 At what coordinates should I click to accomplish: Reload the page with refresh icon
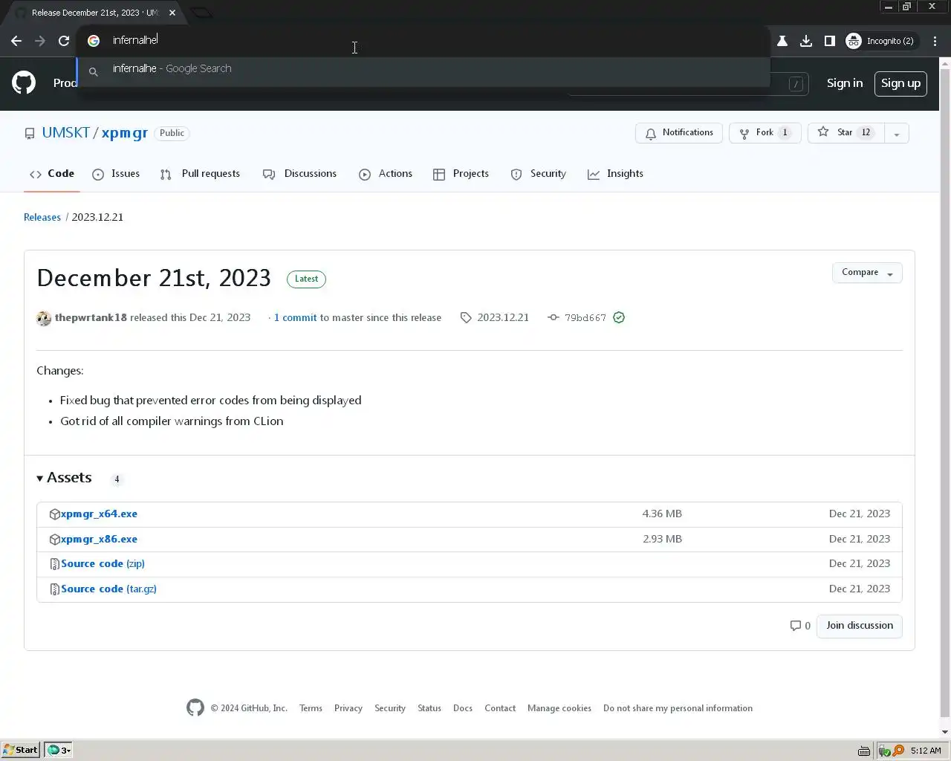pyautogui.click(x=64, y=41)
